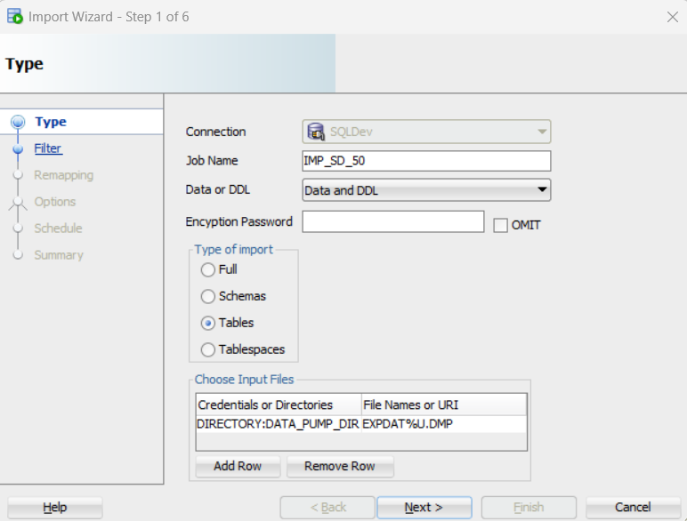
Task: Select the Type step in sidebar
Action: point(51,122)
